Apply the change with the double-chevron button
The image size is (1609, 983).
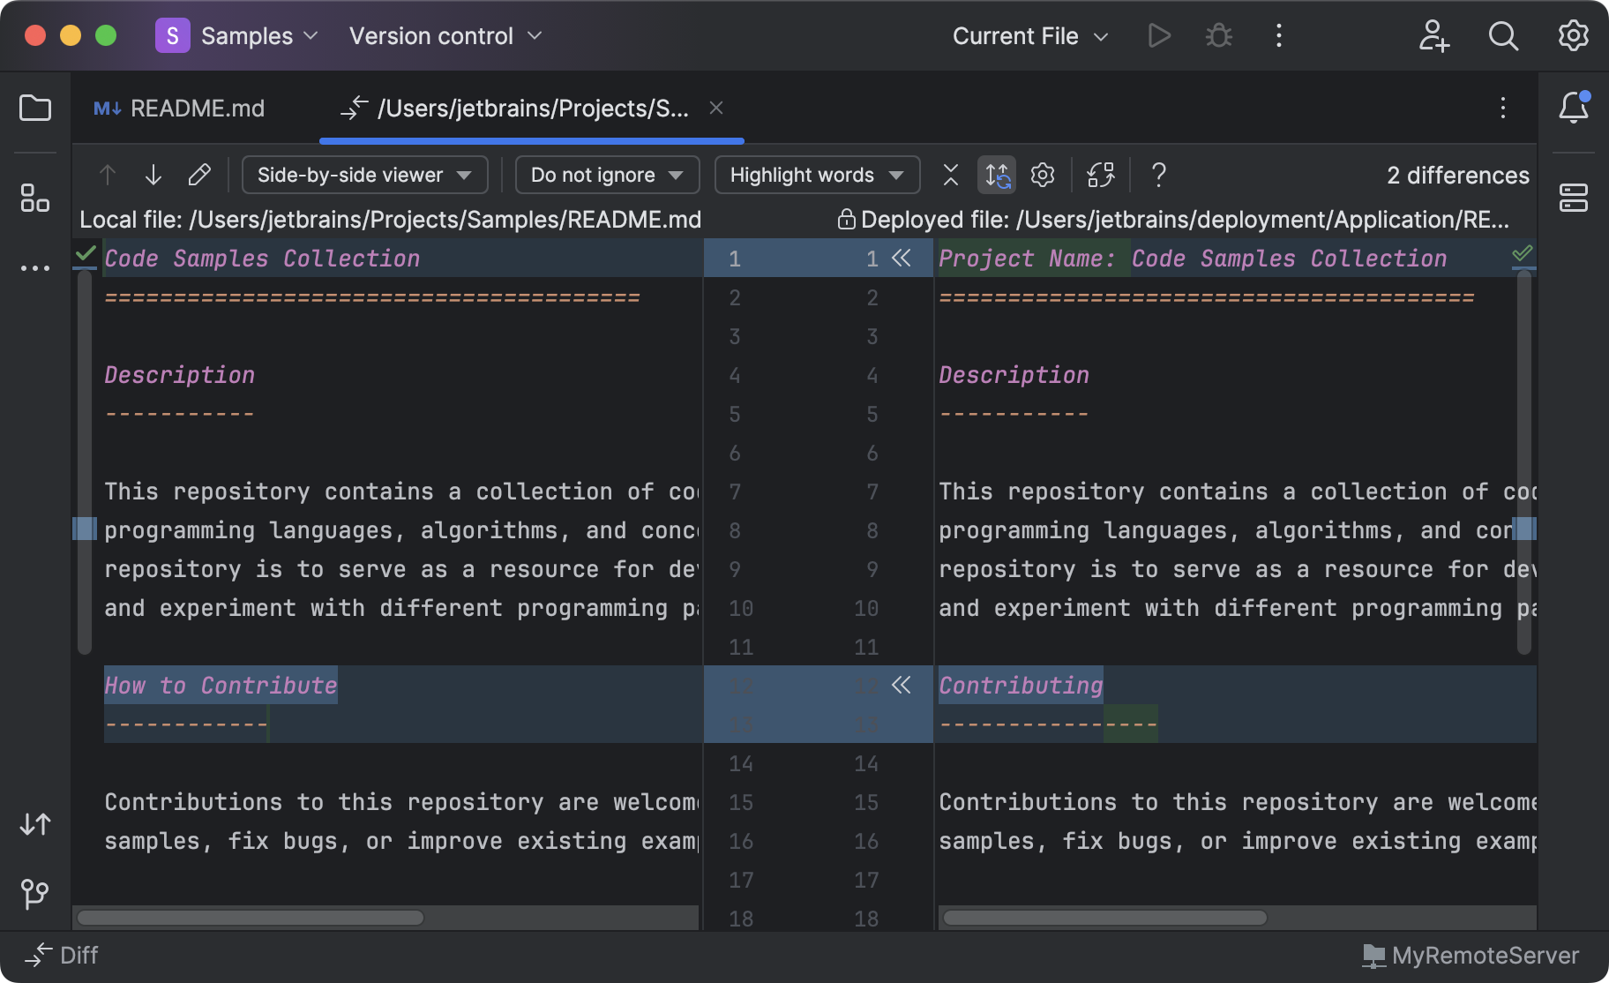902,259
